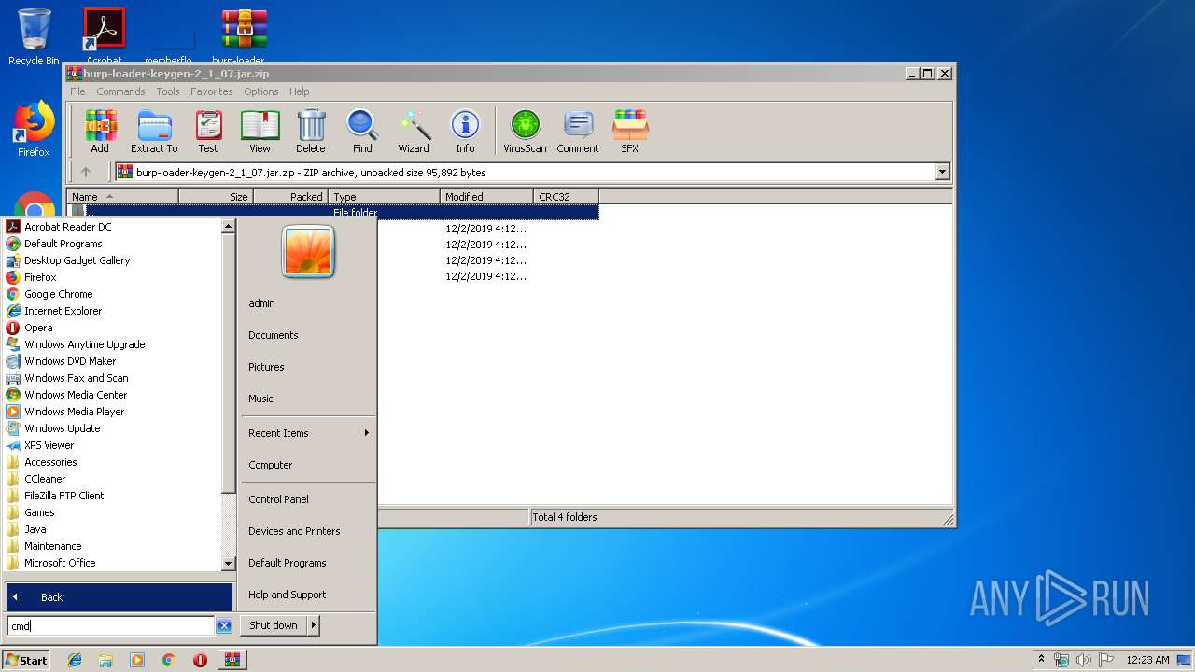Expand the Accessories folder
Viewport: 1195px width, 672px height.
(x=50, y=462)
